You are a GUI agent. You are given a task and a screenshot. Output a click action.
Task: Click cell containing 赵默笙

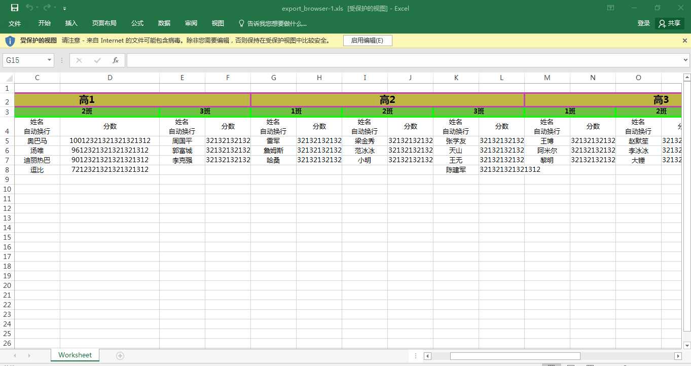pos(638,141)
